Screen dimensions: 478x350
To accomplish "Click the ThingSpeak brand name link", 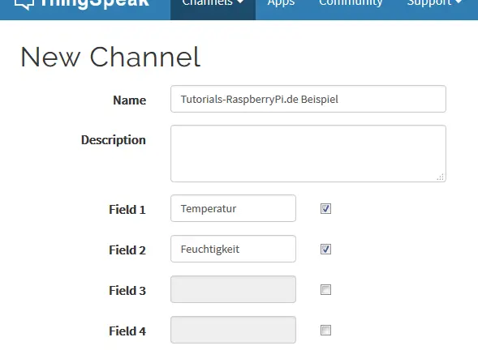I will (94, 3).
